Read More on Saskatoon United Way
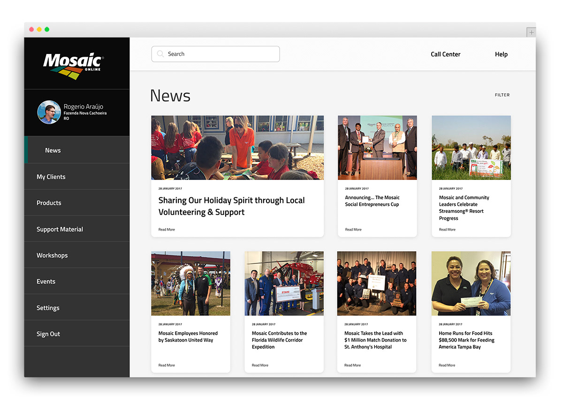This screenshot has height=404, width=563. point(167,365)
